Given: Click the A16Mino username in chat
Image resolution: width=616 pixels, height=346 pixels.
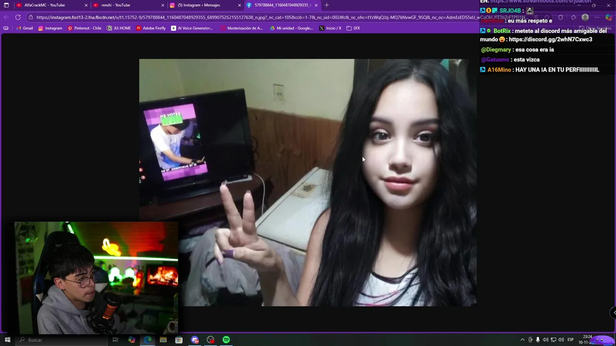Looking at the screenshot, I should (499, 70).
